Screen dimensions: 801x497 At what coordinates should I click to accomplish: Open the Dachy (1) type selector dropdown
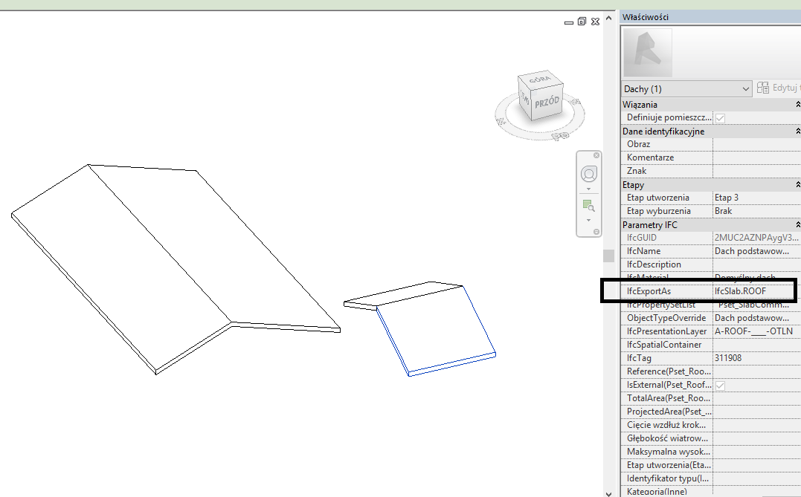click(x=686, y=89)
